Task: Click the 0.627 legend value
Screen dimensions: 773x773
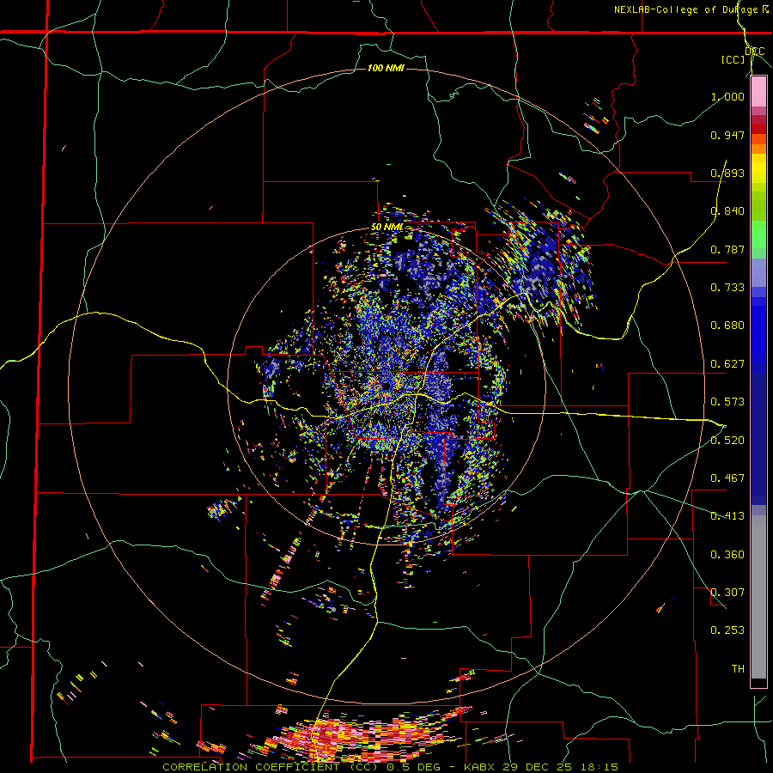Action: click(x=727, y=364)
